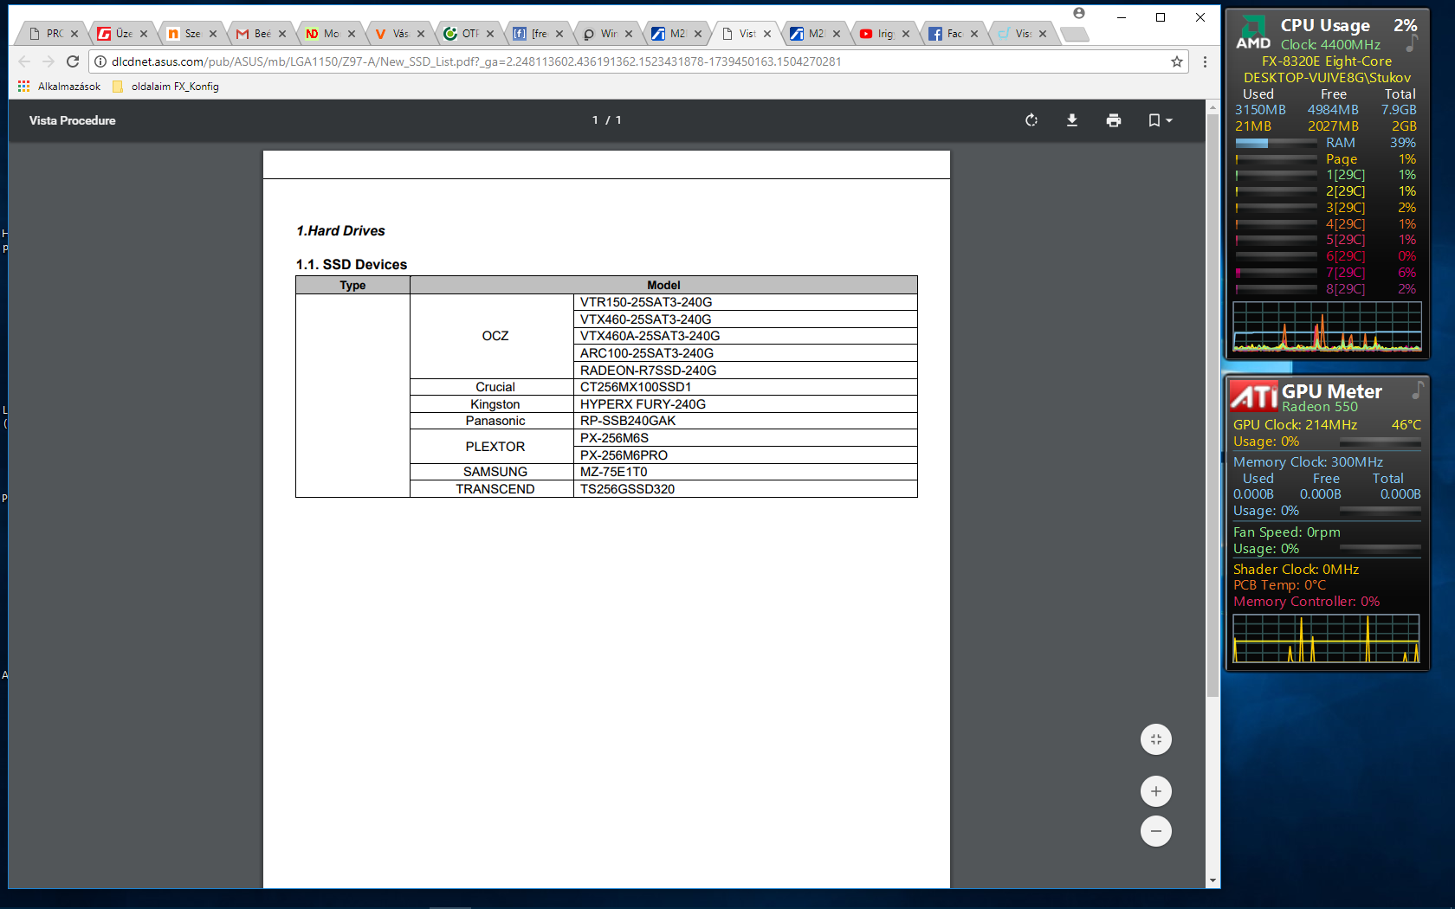
Task: Download the PDF document
Action: point(1072,120)
